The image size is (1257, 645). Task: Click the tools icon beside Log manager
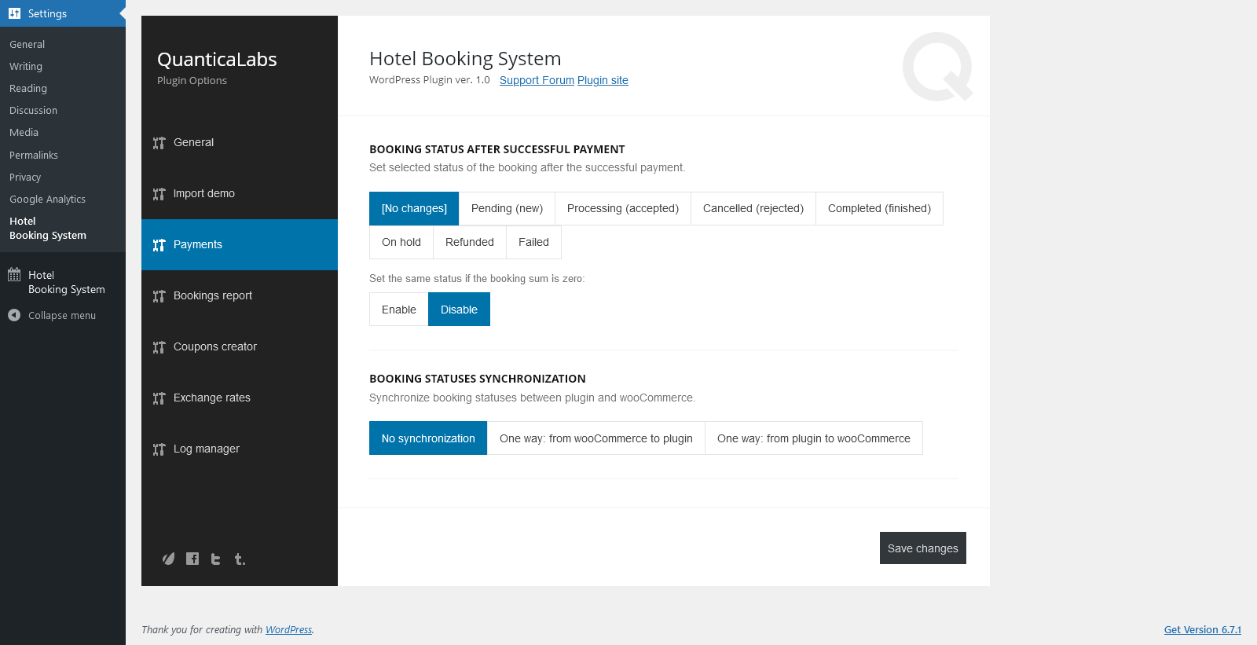point(159,449)
